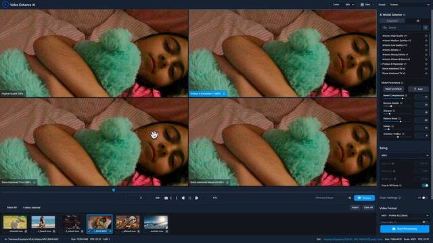
Task: Open info icon beside Antialias / Deblur
Action: pyautogui.click(x=403, y=134)
